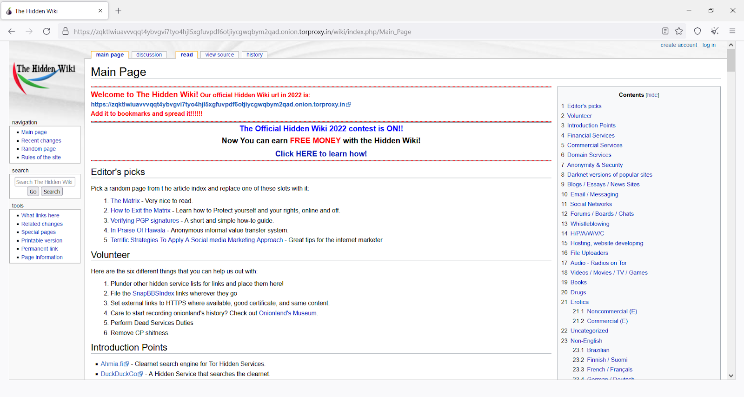Click the page scrollbar thumb
This screenshot has height=397, width=744.
click(x=731, y=60)
